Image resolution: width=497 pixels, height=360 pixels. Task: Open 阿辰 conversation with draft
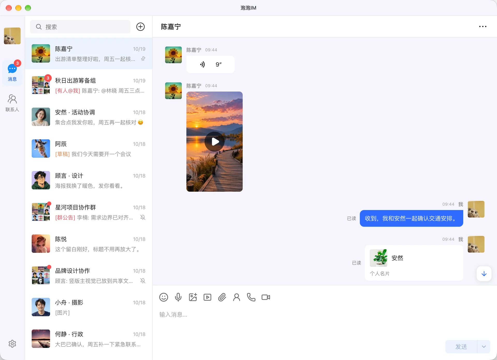coord(89,149)
